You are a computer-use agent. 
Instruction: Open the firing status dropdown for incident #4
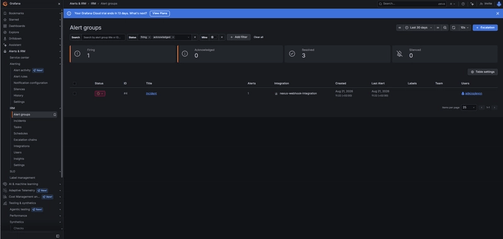[100, 94]
